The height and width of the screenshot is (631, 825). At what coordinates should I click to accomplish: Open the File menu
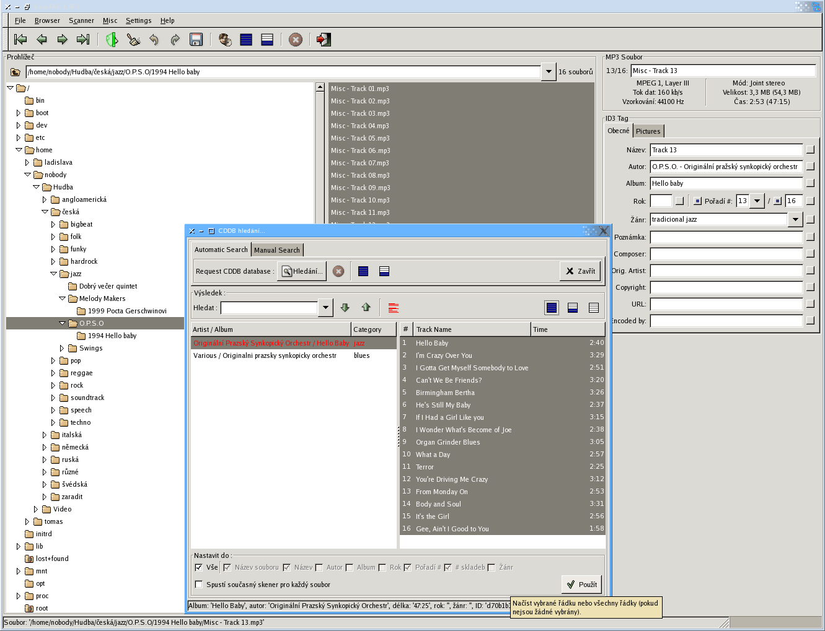(x=20, y=20)
